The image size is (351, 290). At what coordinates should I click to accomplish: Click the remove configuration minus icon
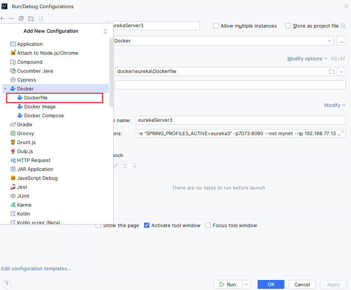coord(12,18)
